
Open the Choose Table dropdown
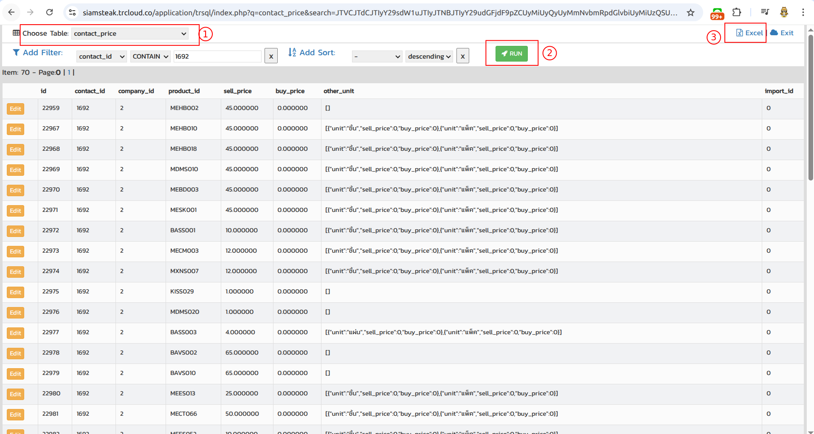(130, 34)
